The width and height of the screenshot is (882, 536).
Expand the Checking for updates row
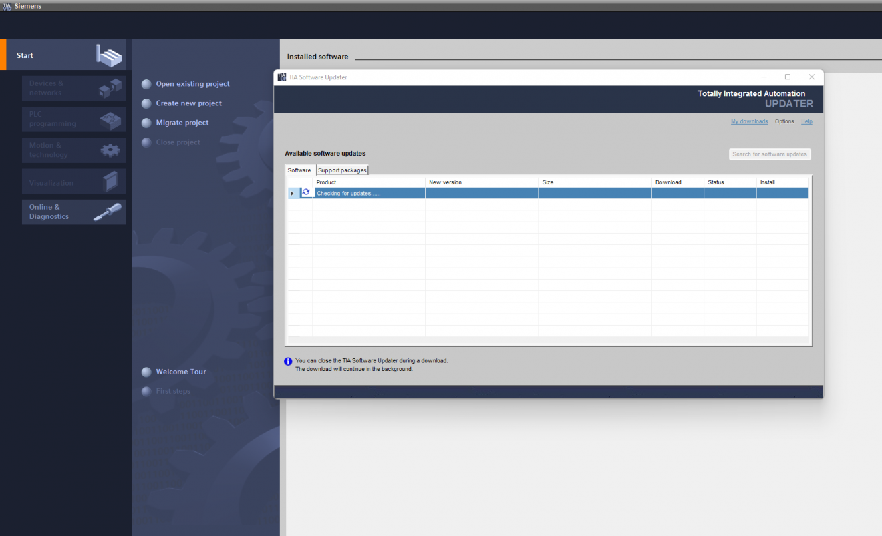pyautogui.click(x=293, y=192)
